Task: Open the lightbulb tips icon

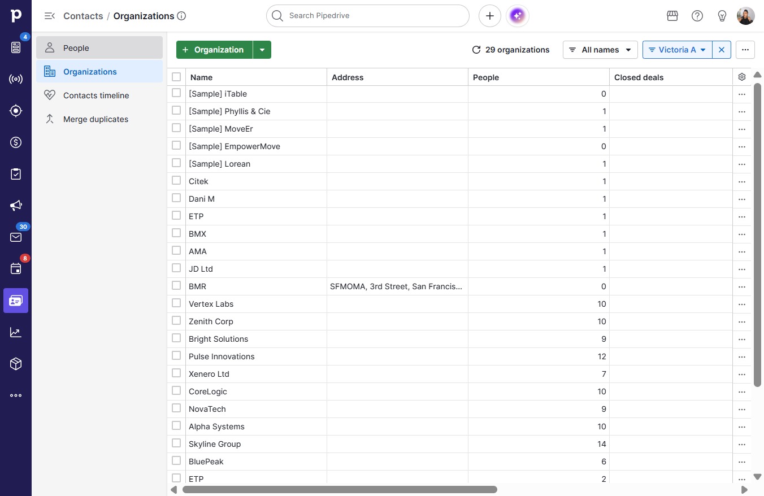Action: [722, 16]
